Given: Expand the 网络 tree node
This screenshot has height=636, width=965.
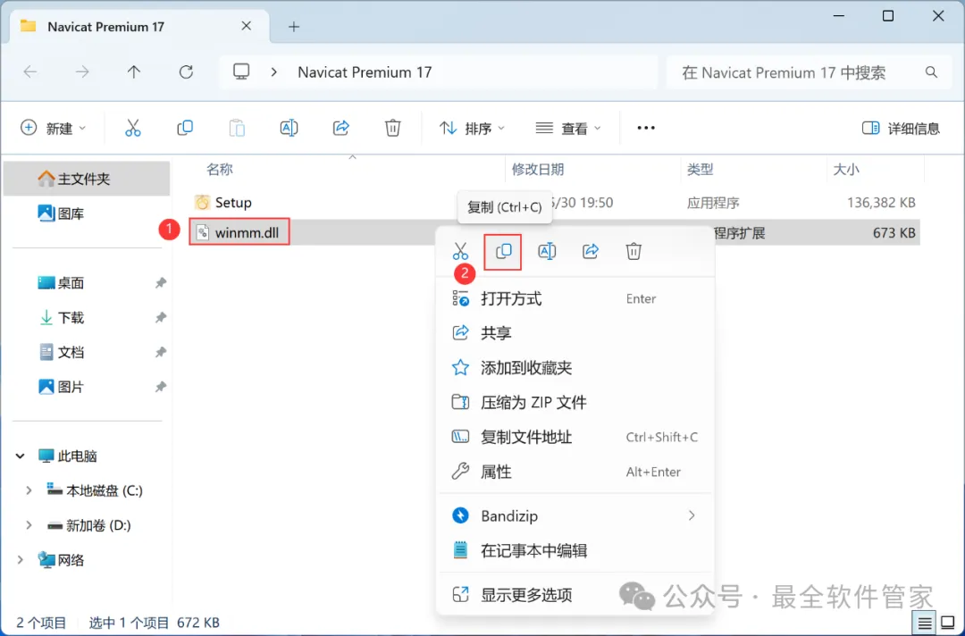Looking at the screenshot, I should [21, 560].
